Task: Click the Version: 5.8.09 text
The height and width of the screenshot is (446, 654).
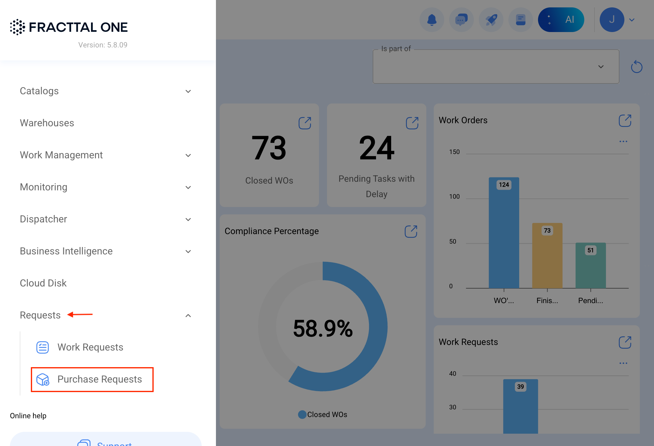Action: (103, 45)
